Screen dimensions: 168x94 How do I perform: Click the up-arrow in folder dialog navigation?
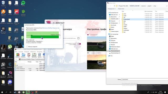[x=114, y=6]
